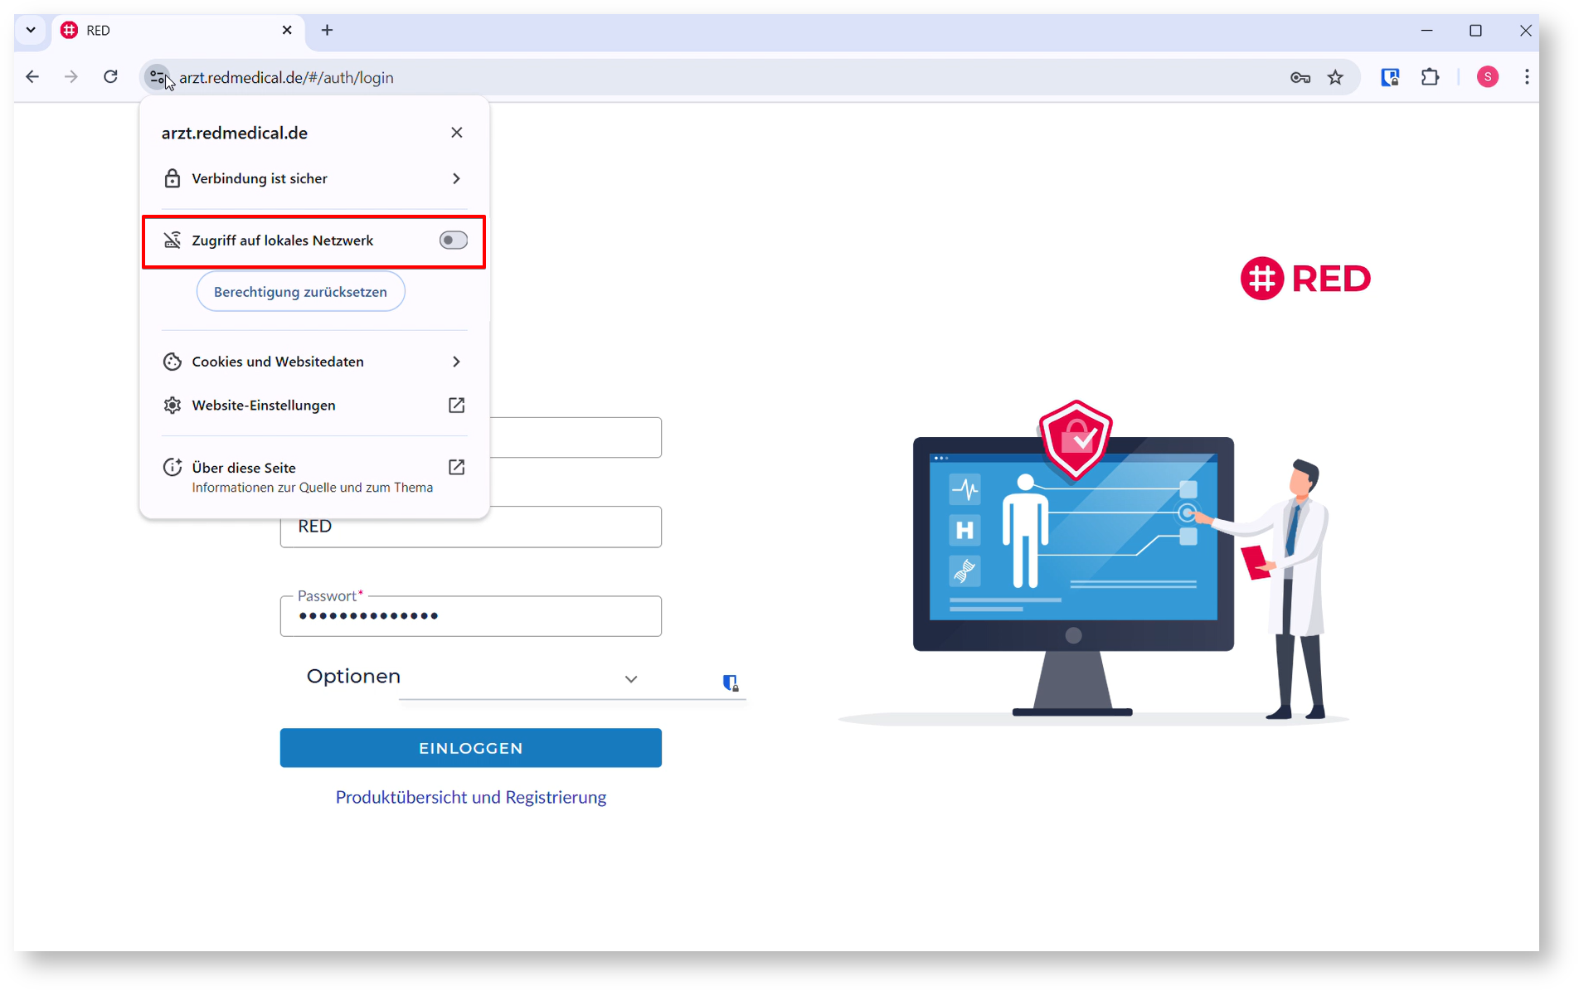
Task: Go back to previous page
Action: click(32, 77)
